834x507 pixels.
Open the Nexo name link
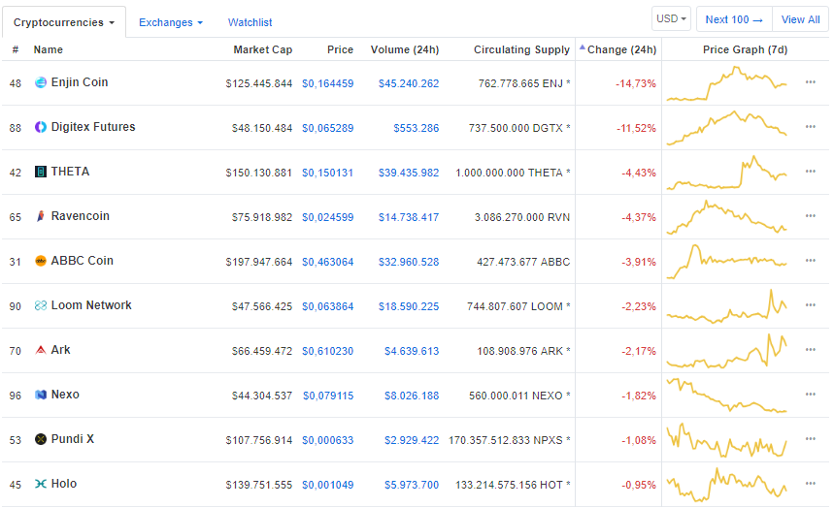(65, 395)
